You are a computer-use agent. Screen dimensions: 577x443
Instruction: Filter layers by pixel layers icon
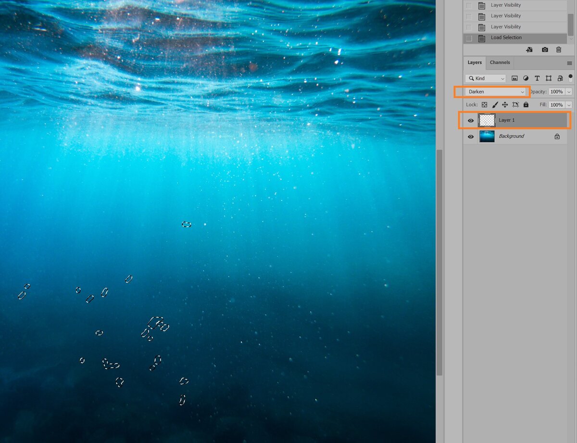(x=514, y=78)
